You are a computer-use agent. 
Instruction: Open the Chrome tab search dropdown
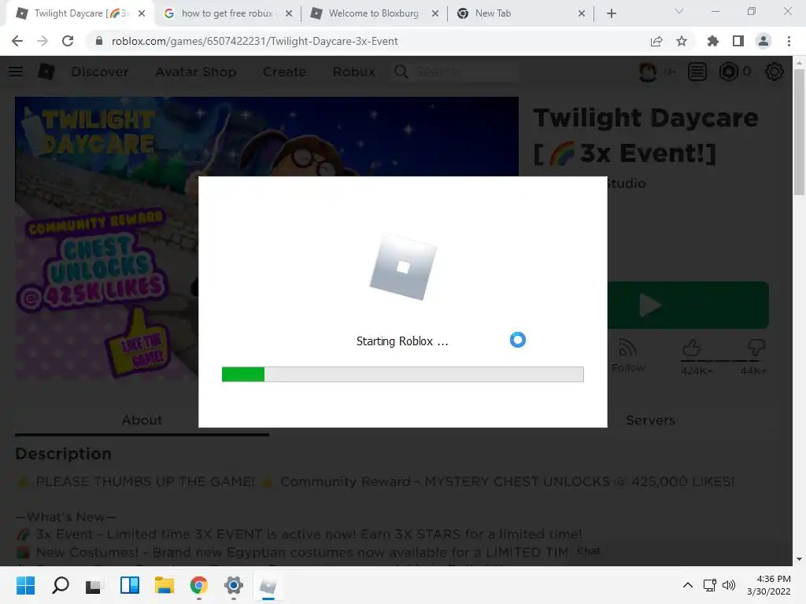point(679,11)
